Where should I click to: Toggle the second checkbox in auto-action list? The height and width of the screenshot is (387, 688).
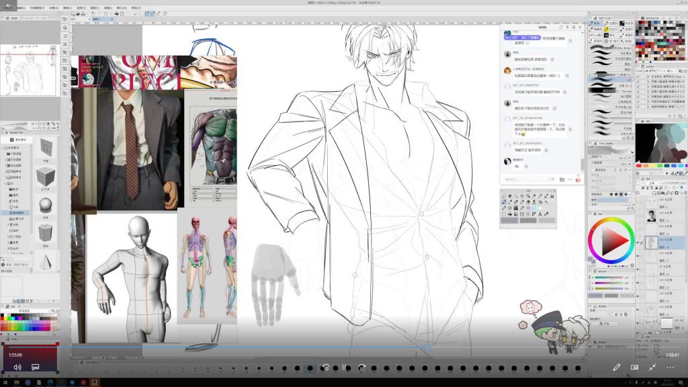tap(639, 82)
